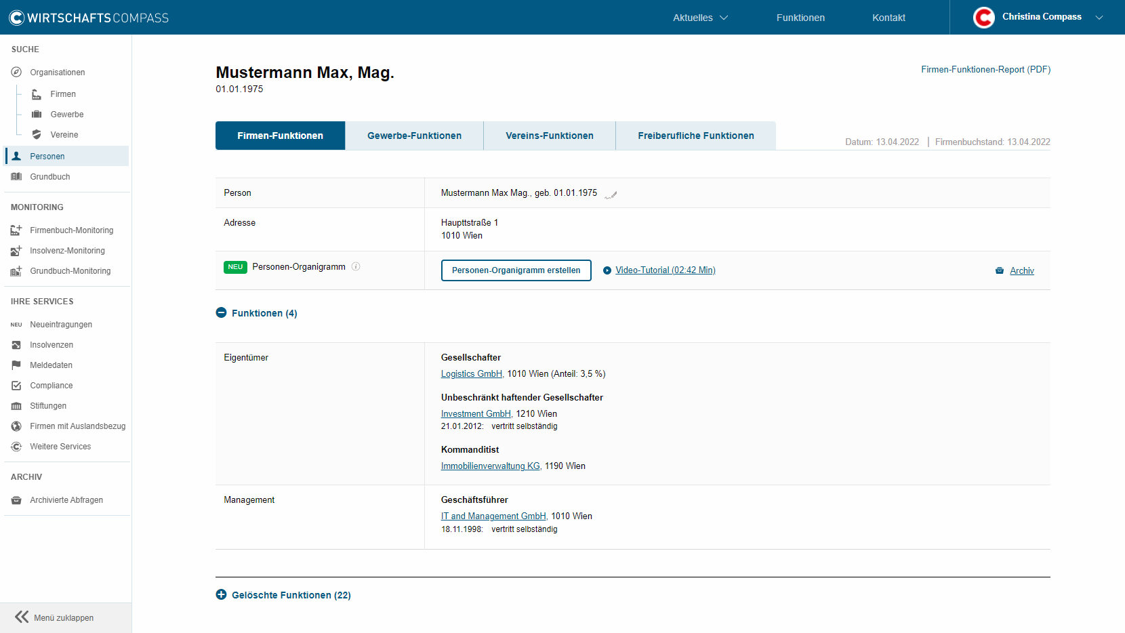Click the Weitere Services icon
Image resolution: width=1125 pixels, height=633 pixels.
(16, 447)
